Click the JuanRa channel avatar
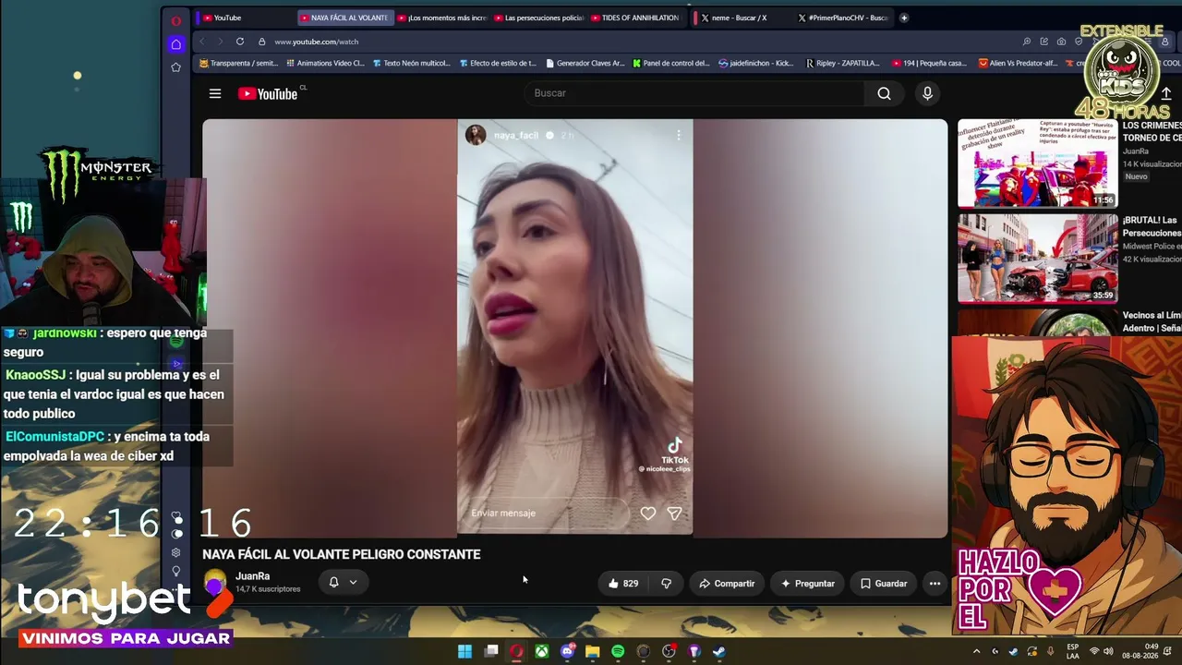Viewport: 1182px width, 665px height. coord(215,582)
